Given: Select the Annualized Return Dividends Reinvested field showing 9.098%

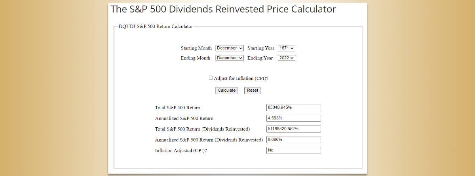Looking at the screenshot, I should pyautogui.click(x=294, y=140).
